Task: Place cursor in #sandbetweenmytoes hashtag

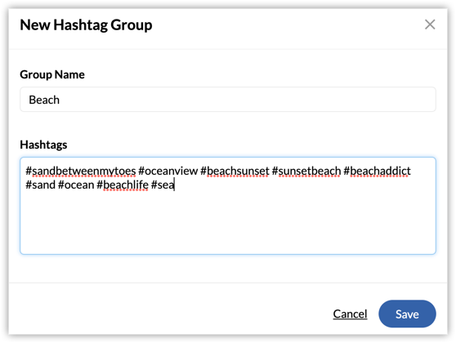Action: 81,171
